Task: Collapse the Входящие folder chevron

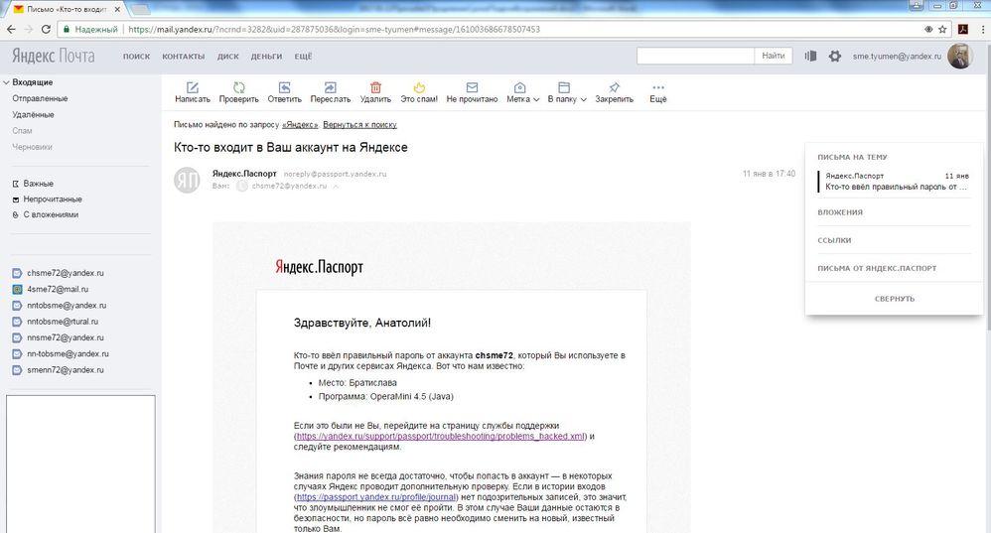Action: (6, 82)
